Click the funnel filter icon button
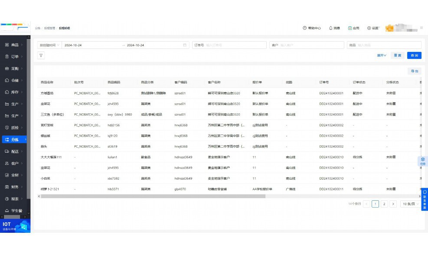The width and height of the screenshot is (428, 254). (41, 55)
